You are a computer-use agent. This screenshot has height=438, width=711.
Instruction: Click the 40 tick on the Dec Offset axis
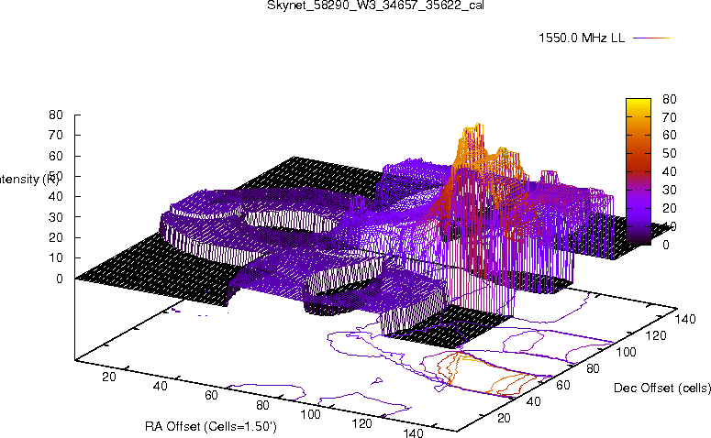point(533,401)
